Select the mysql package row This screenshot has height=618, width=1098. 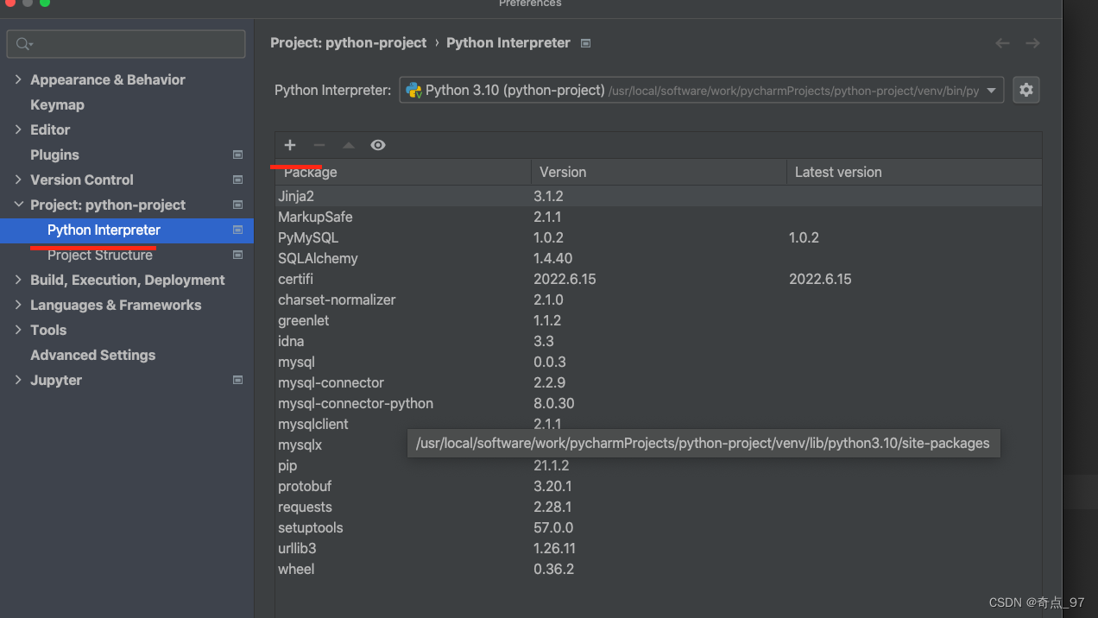tap(659, 362)
